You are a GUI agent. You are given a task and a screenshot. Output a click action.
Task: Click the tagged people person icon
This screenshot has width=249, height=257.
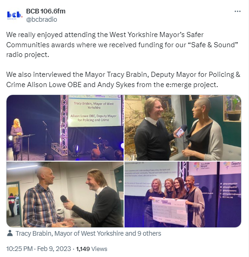[x=10, y=233]
